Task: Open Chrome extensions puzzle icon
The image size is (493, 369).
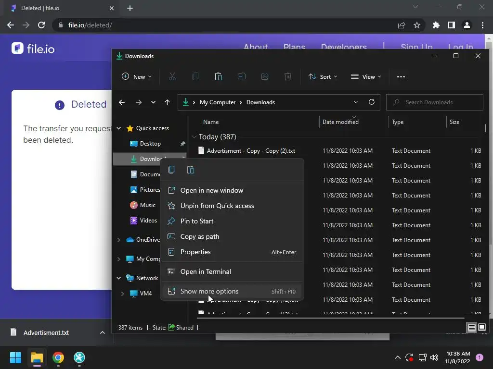Action: [x=436, y=25]
